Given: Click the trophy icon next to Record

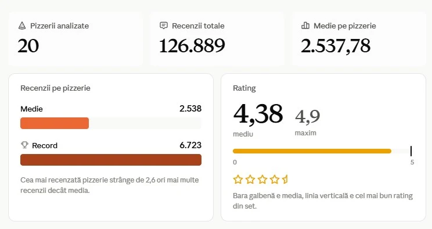Looking at the screenshot, I should (x=24, y=145).
